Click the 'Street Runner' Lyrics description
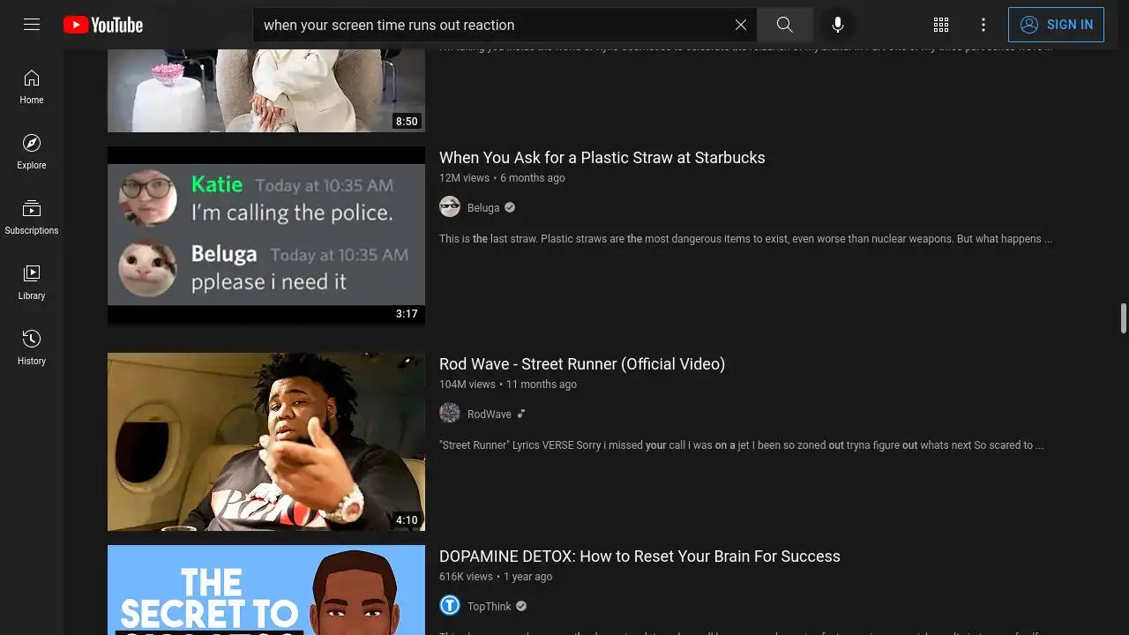1129x635 pixels. 741,445
